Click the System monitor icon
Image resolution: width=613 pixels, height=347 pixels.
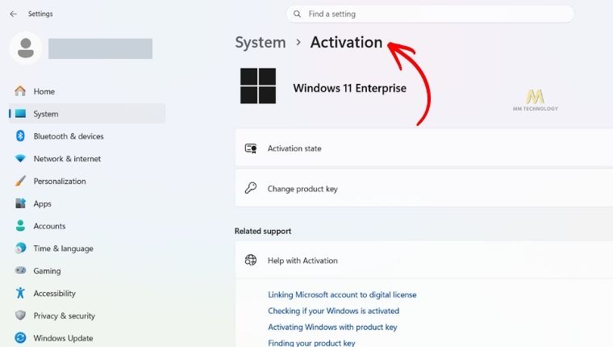click(x=20, y=114)
